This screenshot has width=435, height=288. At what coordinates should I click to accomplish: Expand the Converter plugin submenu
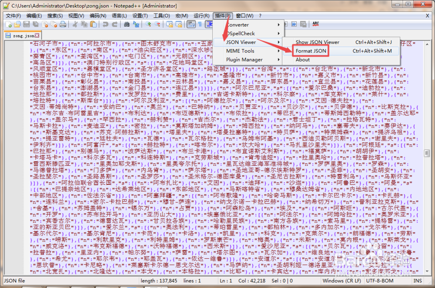(x=252, y=25)
